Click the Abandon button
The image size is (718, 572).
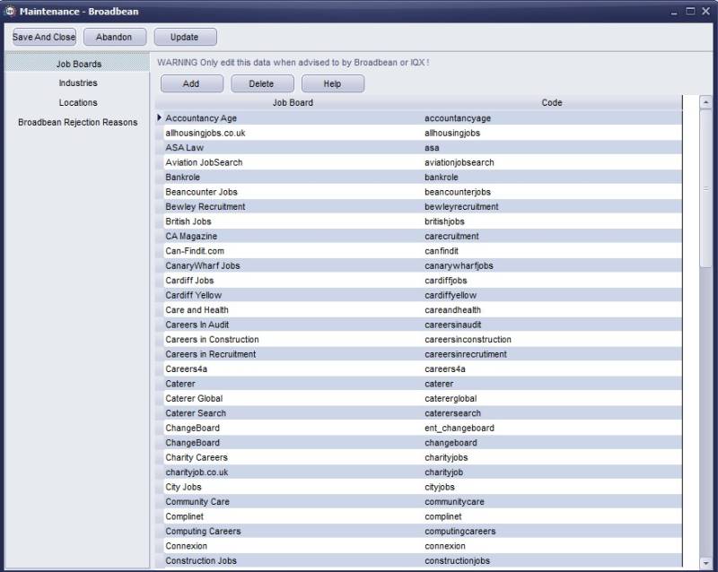click(x=115, y=37)
